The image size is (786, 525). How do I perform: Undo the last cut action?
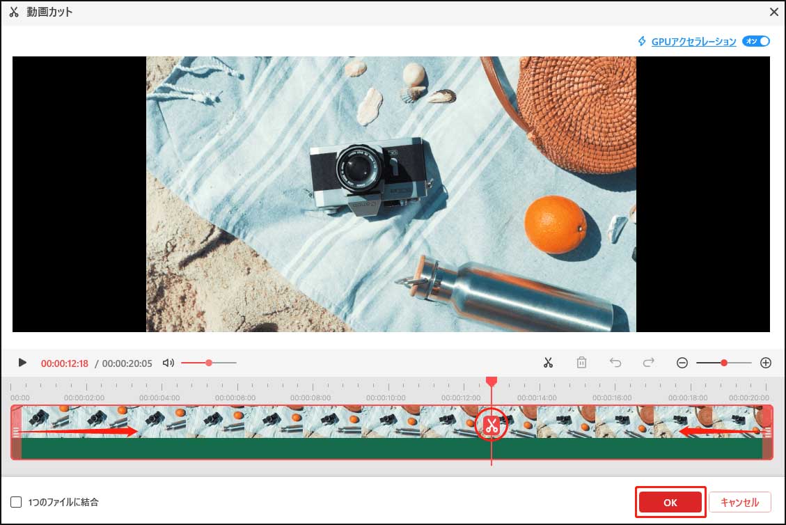click(615, 363)
